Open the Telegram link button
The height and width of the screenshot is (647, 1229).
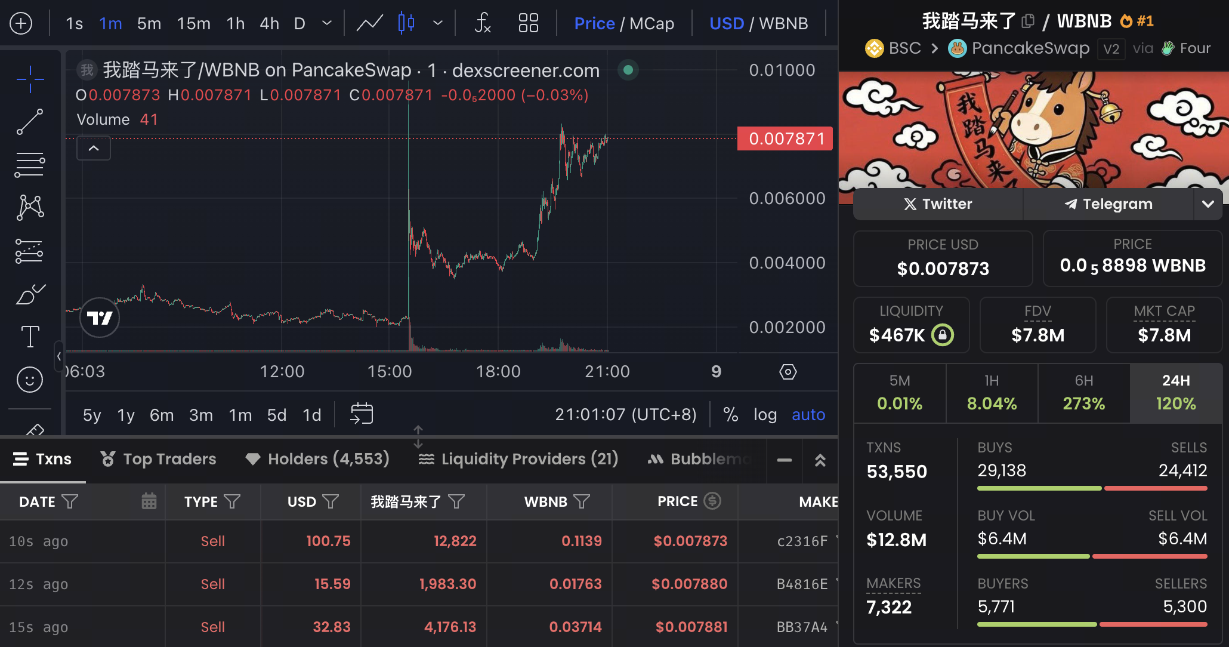click(1108, 204)
